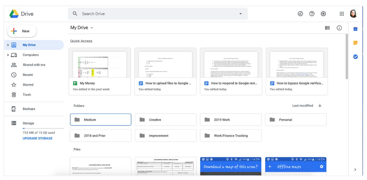
Task: Show side panel chevron at bottom right
Action: pos(355,170)
